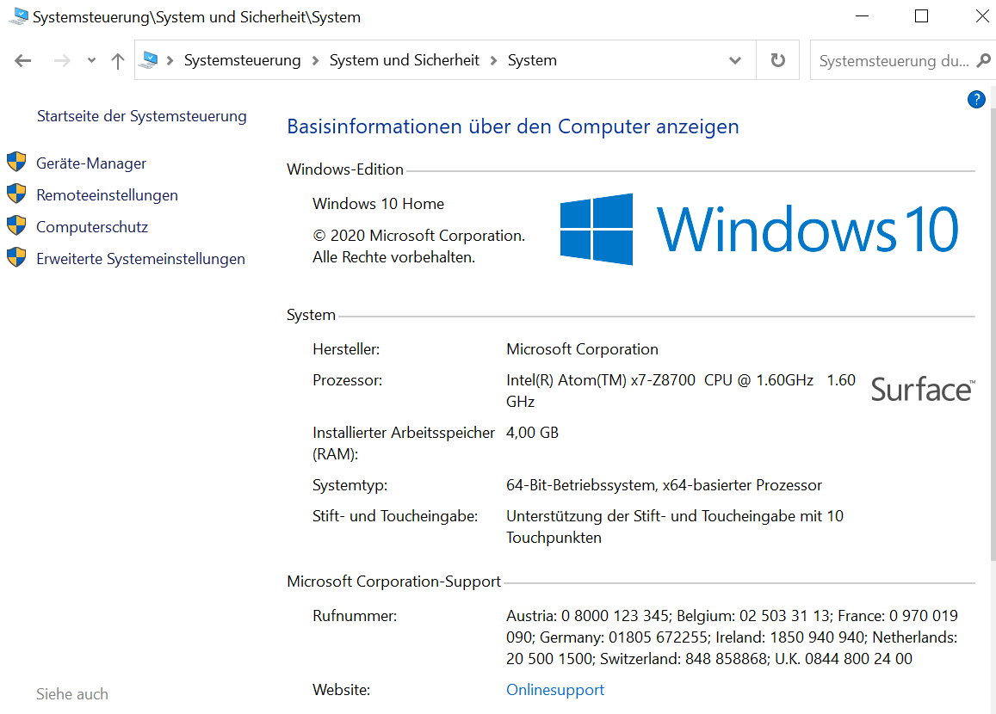Screen dimensions: 996x714
Task: Select heading 'Basisinformationen über den Computer anzeigen'
Action: point(512,126)
